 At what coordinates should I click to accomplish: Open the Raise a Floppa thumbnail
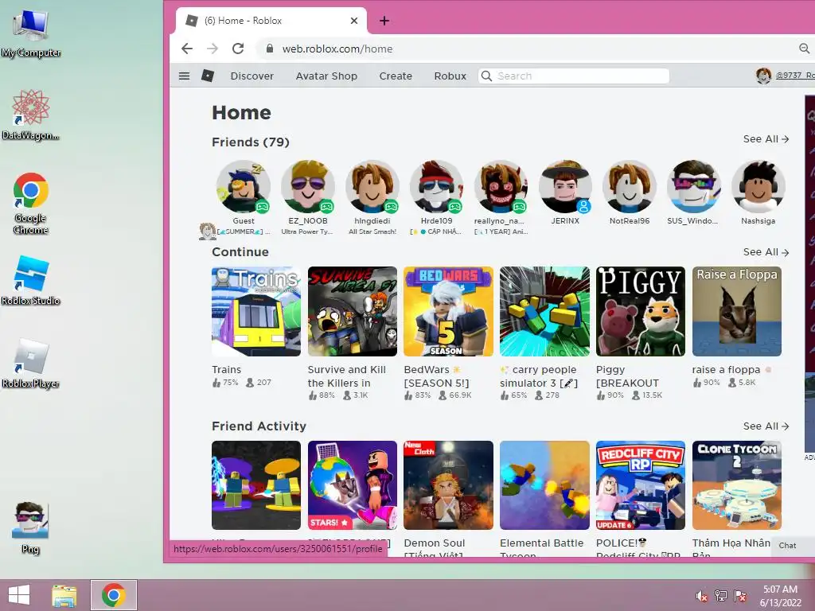coord(737,311)
